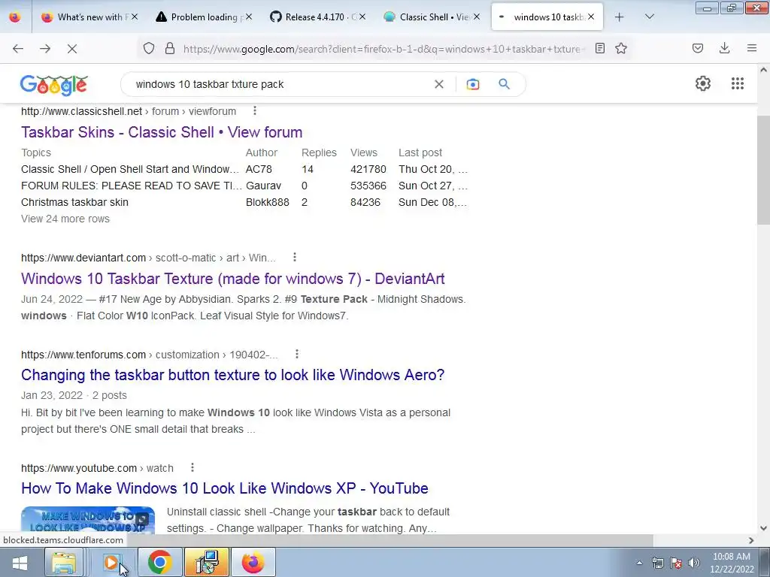This screenshot has width=770, height=577.
Task: Save page to Pocket
Action: pyautogui.click(x=698, y=48)
